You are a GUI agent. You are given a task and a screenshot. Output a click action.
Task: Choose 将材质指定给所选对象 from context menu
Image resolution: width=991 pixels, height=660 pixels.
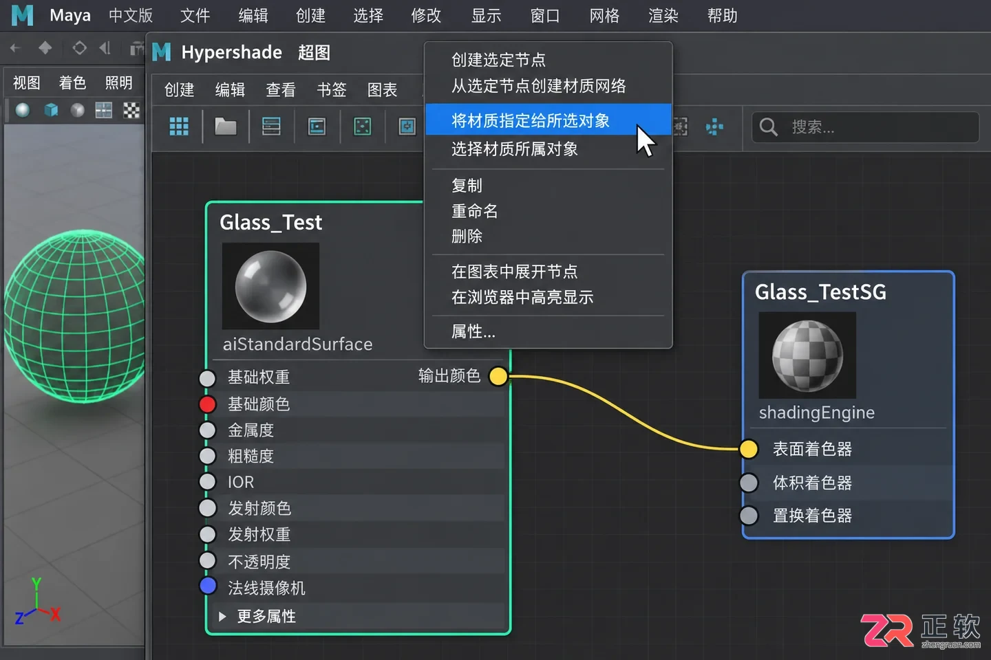[548, 120]
